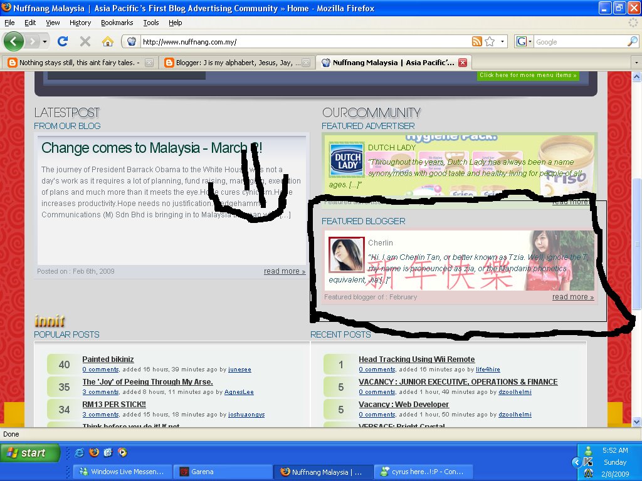Open the list all tabs dropdown
This screenshot has width=642, height=481.
point(636,63)
